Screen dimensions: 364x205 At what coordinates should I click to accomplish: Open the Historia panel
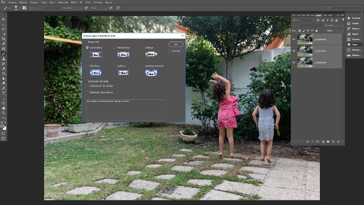pos(354,28)
